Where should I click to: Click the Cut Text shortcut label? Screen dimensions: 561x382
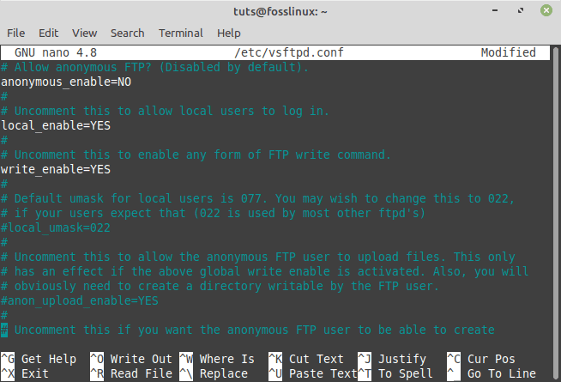[x=317, y=359]
